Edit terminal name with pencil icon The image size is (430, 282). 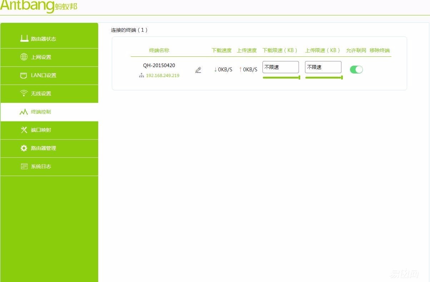click(198, 70)
